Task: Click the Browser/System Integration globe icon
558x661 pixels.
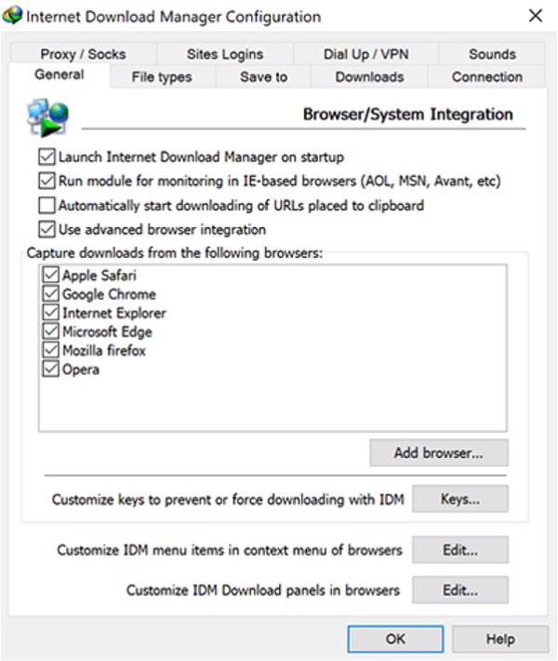Action: [x=46, y=117]
